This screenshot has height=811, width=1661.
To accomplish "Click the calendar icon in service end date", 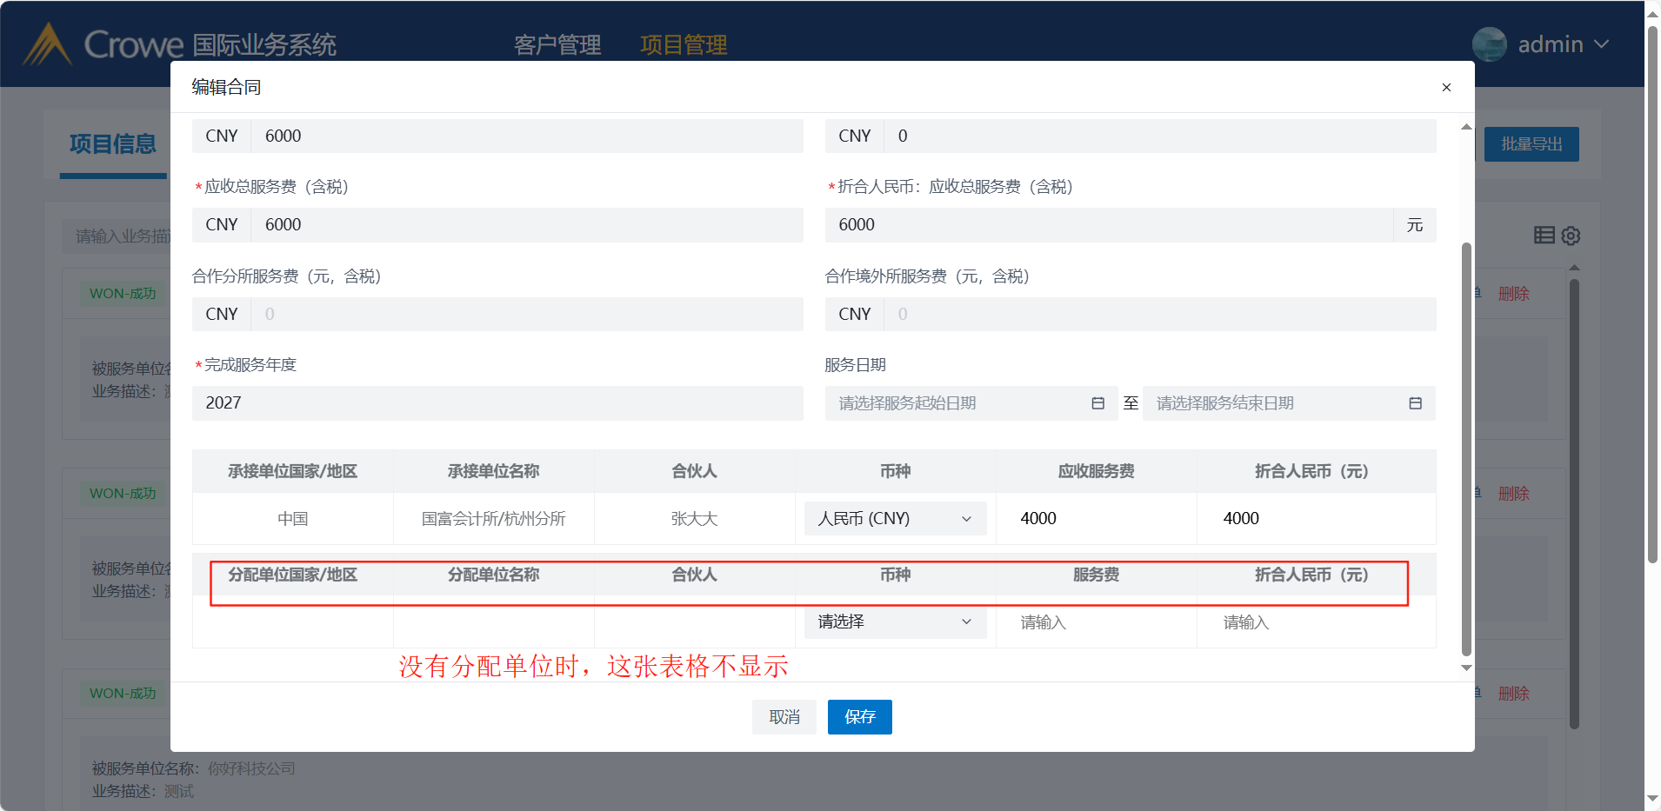I will 1415,403.
